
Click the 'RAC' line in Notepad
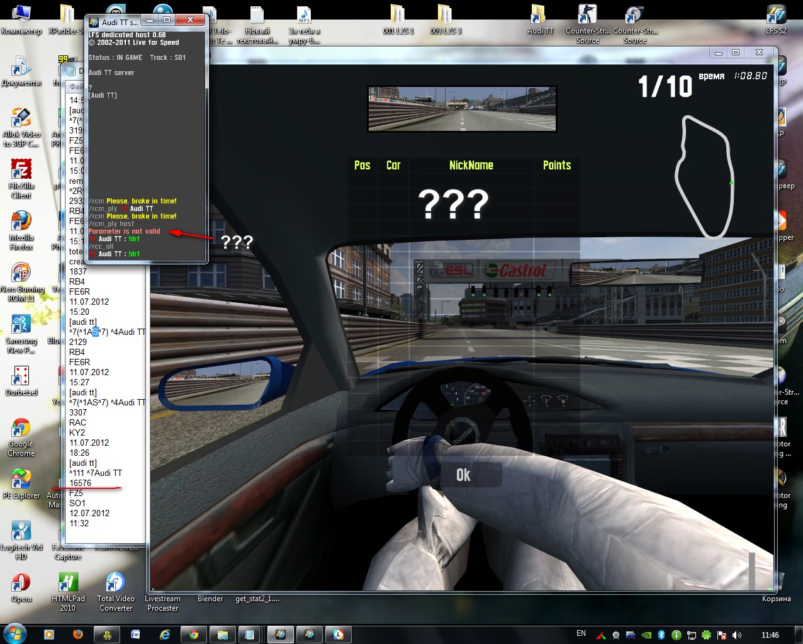(77, 422)
